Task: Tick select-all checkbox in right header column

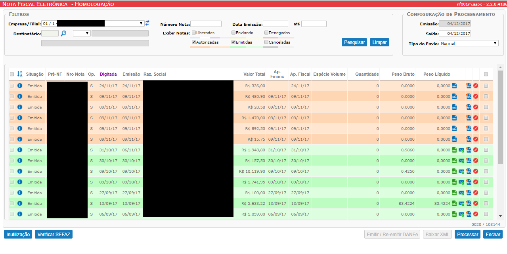Action: tap(486, 74)
